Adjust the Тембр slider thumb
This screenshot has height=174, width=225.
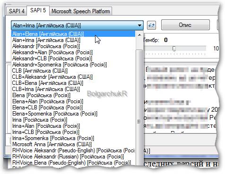point(174,49)
